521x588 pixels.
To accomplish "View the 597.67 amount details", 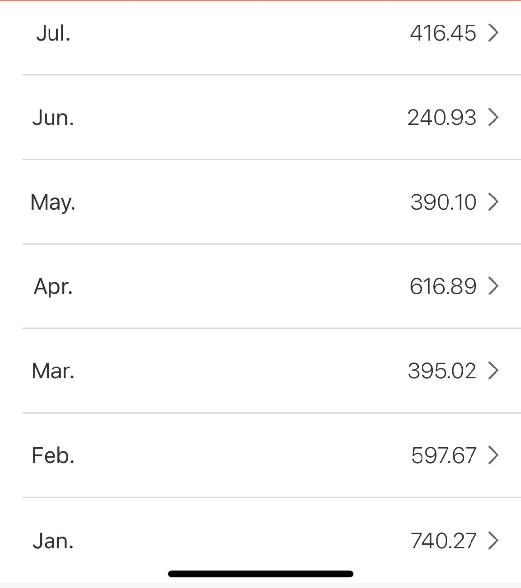I will click(444, 456).
